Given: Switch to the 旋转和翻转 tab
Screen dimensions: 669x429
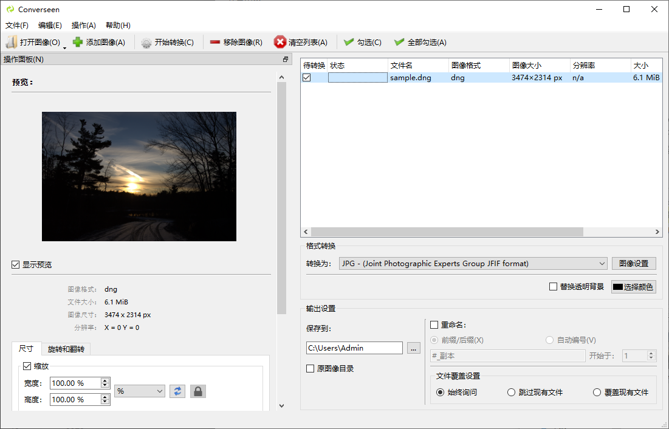Looking at the screenshot, I should click(66, 349).
